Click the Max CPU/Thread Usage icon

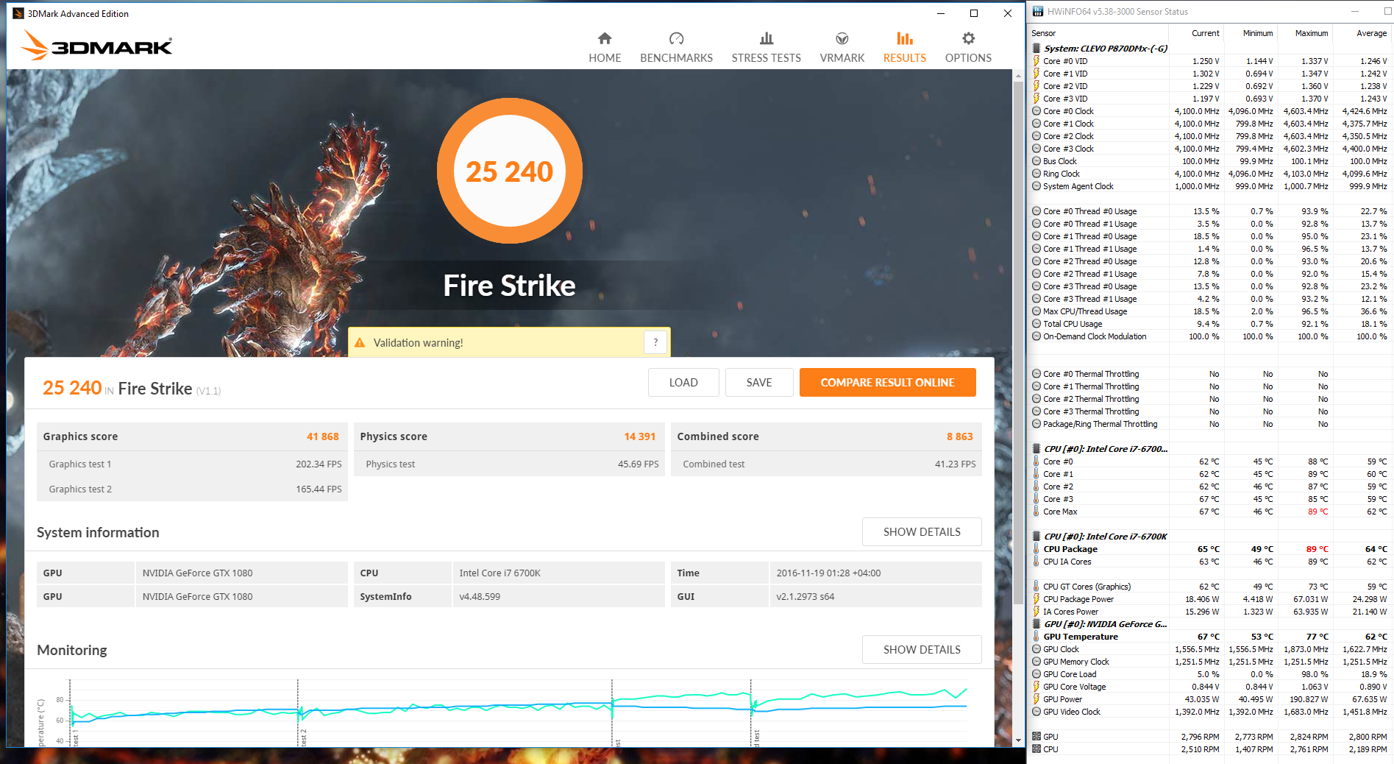[x=1036, y=311]
